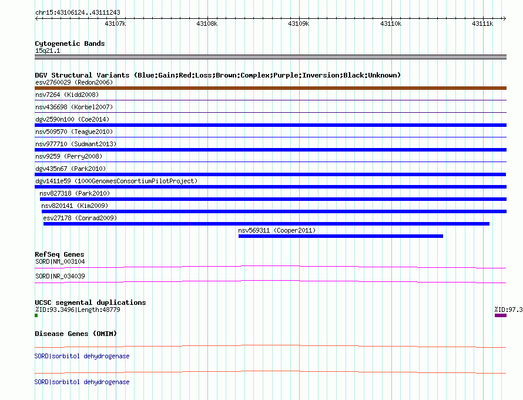Click the left arrow of the ruler

(x=36, y=18)
